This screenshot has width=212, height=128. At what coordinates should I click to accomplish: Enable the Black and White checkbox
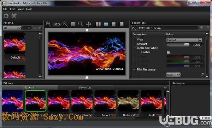coord(168,53)
